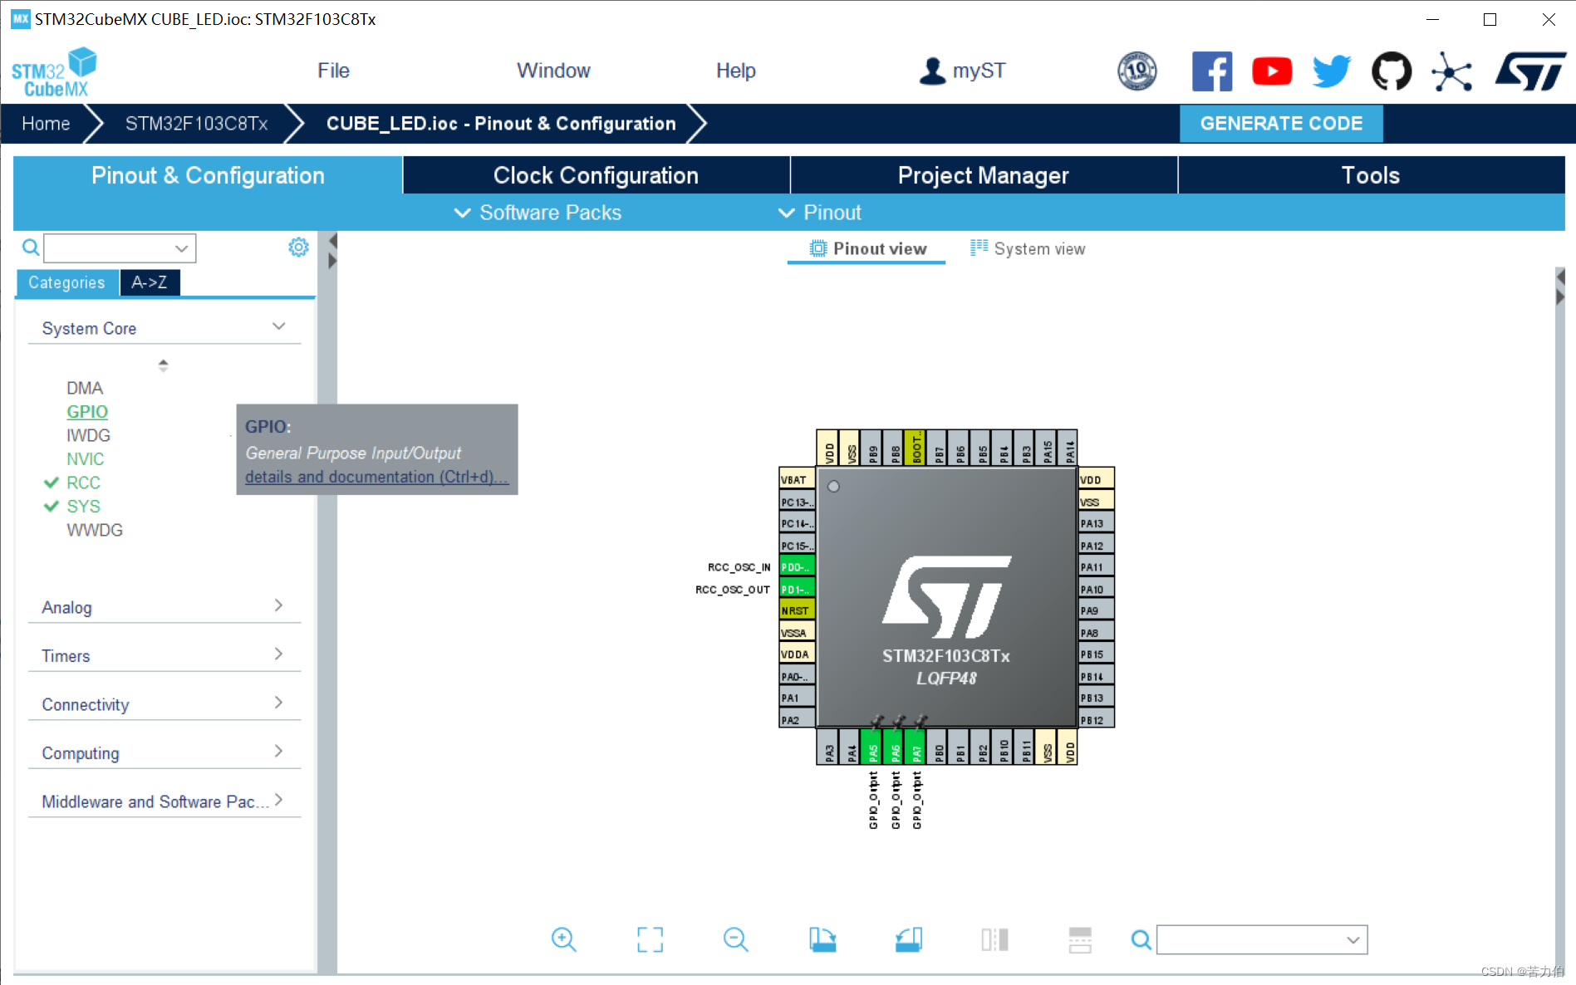Click the STM32CubeMX logo

tap(54, 72)
